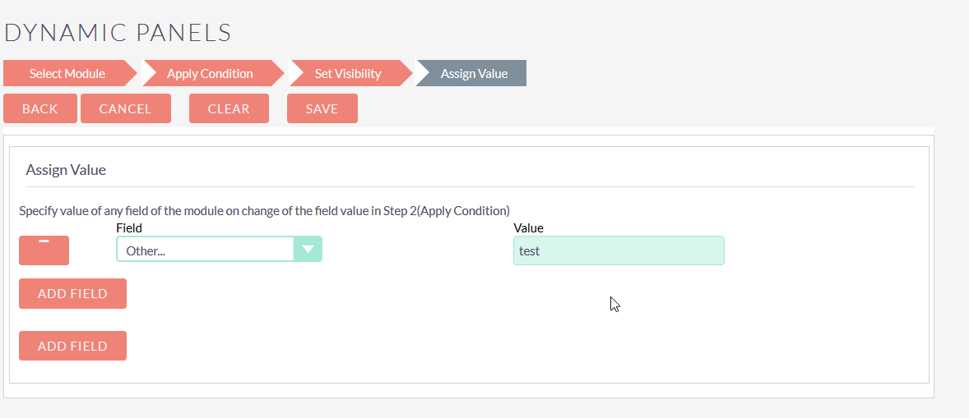Screen dimensions: 969x418
Task: Click the BACK button
Action: pos(40,108)
